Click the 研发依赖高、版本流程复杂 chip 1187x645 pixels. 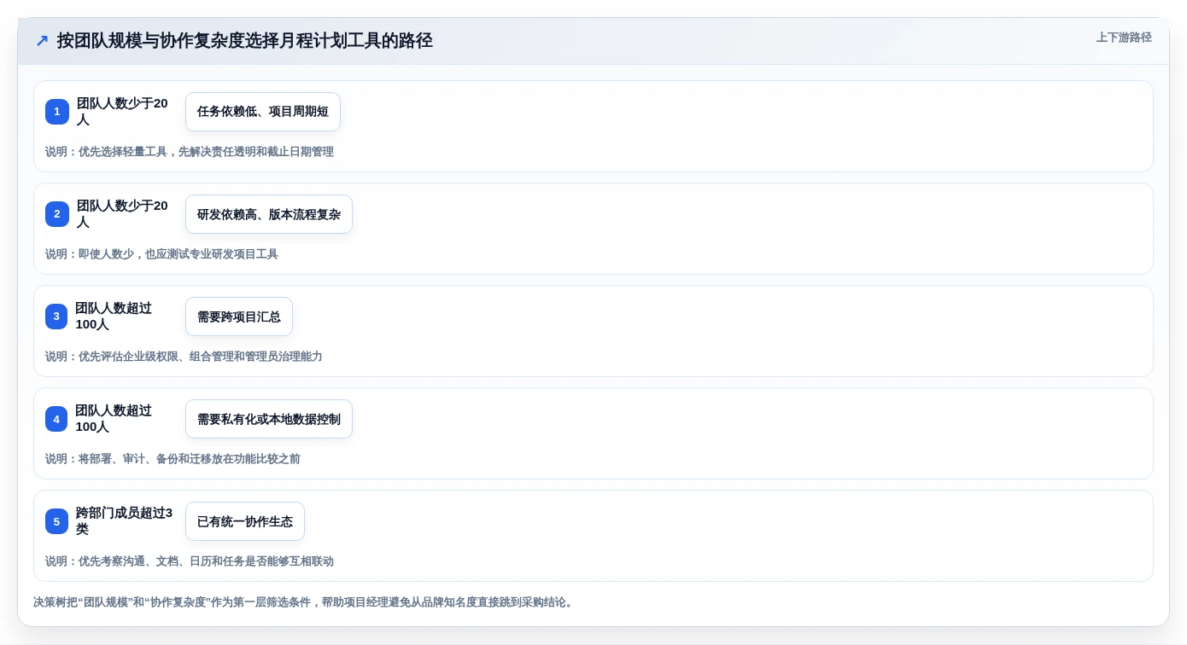[x=269, y=214]
